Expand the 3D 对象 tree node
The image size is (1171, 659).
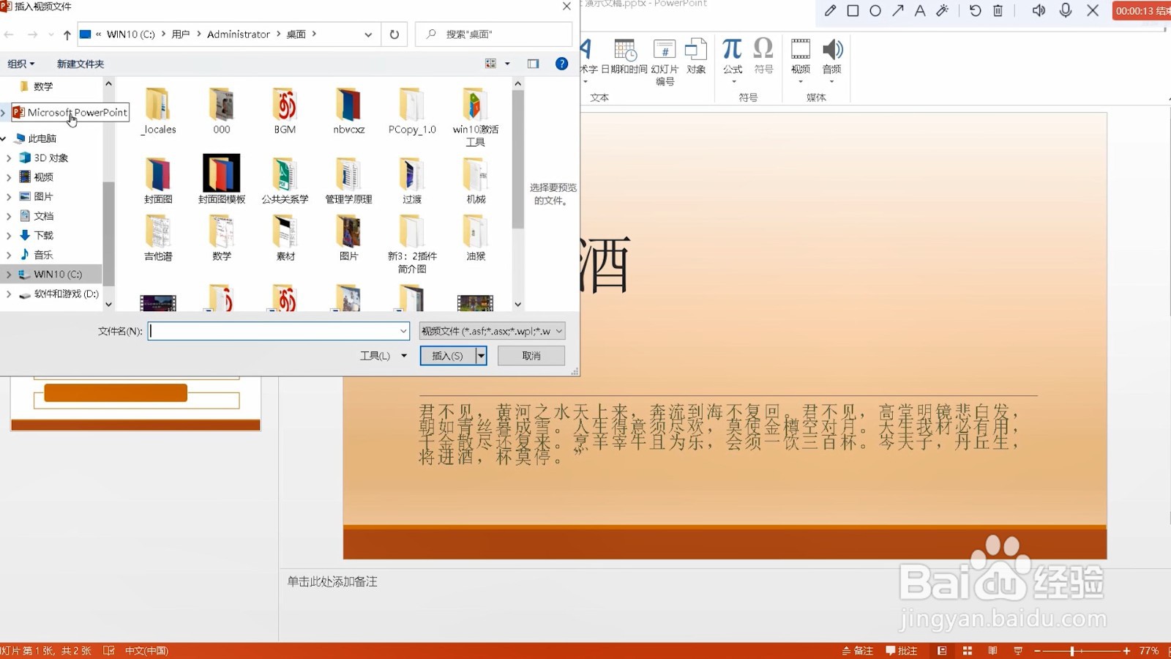(x=9, y=157)
